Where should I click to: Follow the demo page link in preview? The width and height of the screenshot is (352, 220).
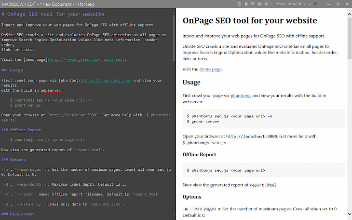(210, 69)
